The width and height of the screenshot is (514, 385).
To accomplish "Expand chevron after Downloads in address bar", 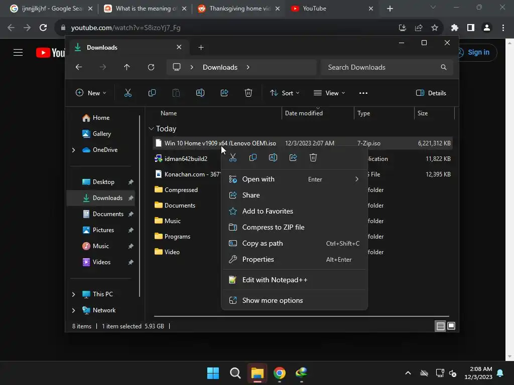I will (248, 67).
